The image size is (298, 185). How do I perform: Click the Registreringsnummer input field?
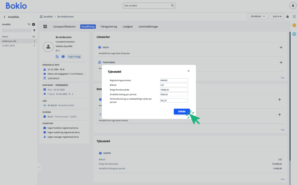[x=174, y=80]
